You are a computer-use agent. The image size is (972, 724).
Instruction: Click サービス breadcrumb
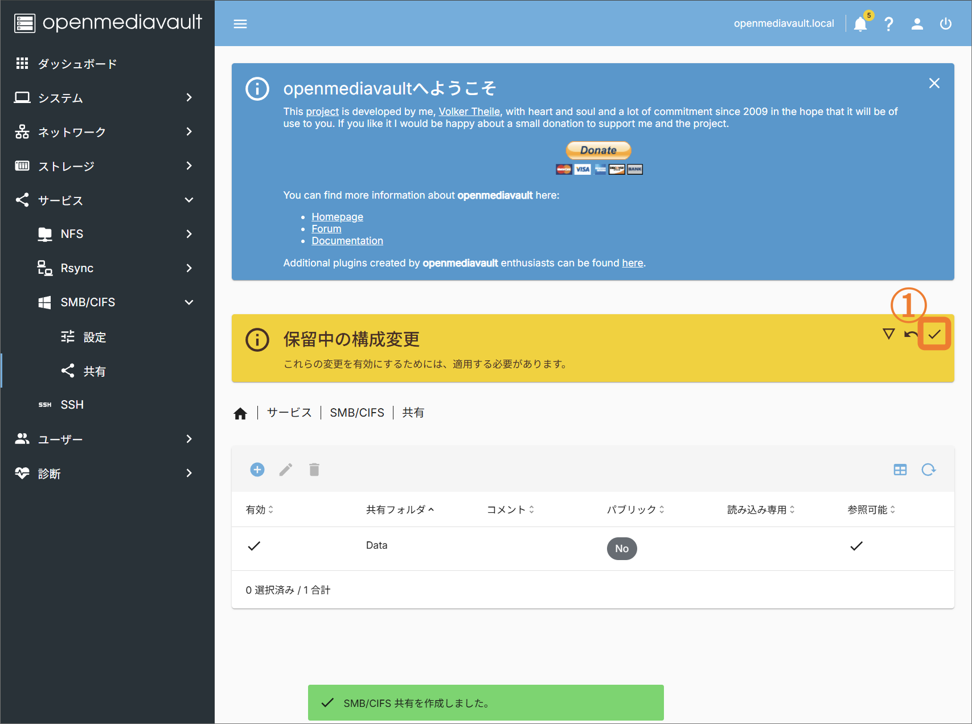tap(289, 413)
